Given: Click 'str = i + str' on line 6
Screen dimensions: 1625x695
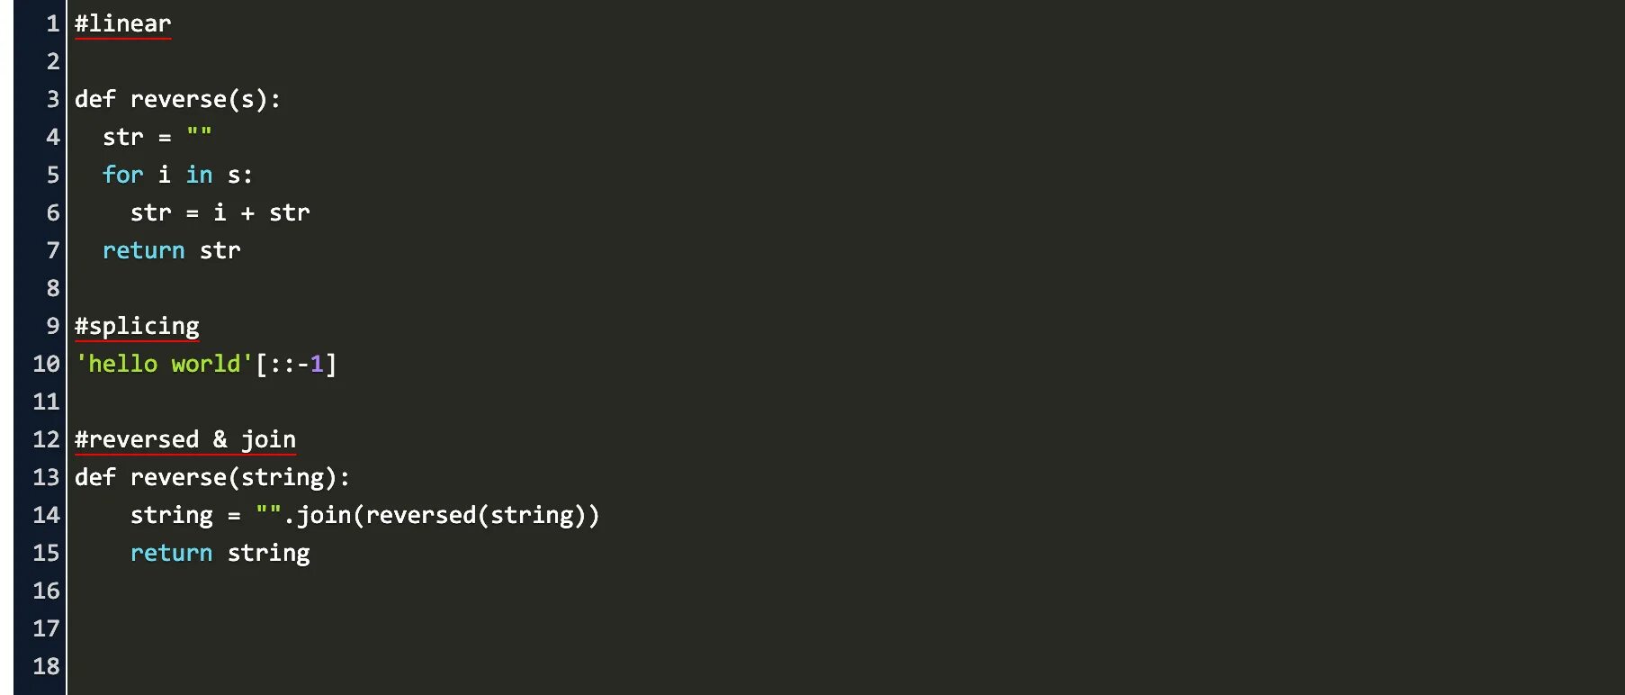Looking at the screenshot, I should click(x=220, y=212).
